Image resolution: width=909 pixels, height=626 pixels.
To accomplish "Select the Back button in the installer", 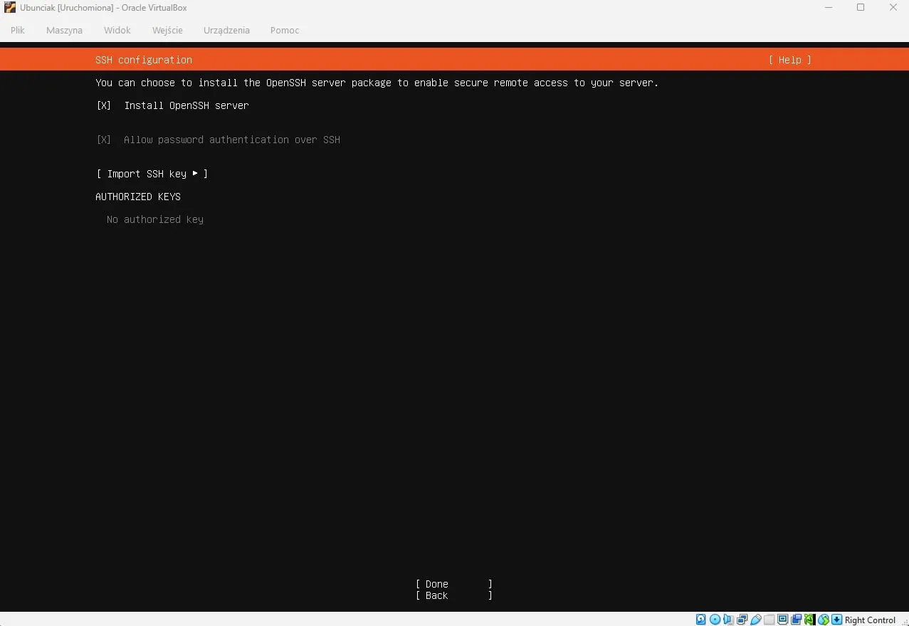I will 454,595.
